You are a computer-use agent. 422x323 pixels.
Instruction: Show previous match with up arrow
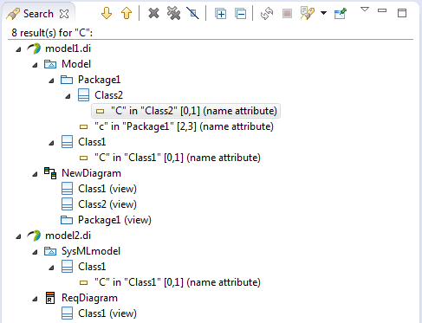(127, 13)
